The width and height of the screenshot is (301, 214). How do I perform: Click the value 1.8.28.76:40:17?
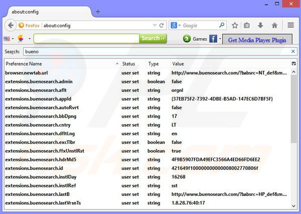pos(188,203)
